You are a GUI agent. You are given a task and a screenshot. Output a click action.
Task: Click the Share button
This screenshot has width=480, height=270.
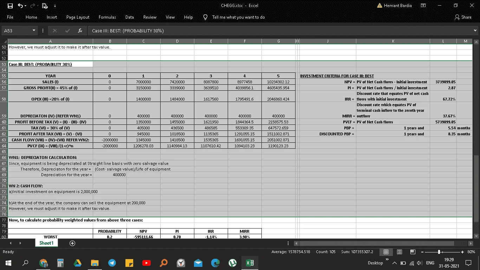tap(463, 17)
